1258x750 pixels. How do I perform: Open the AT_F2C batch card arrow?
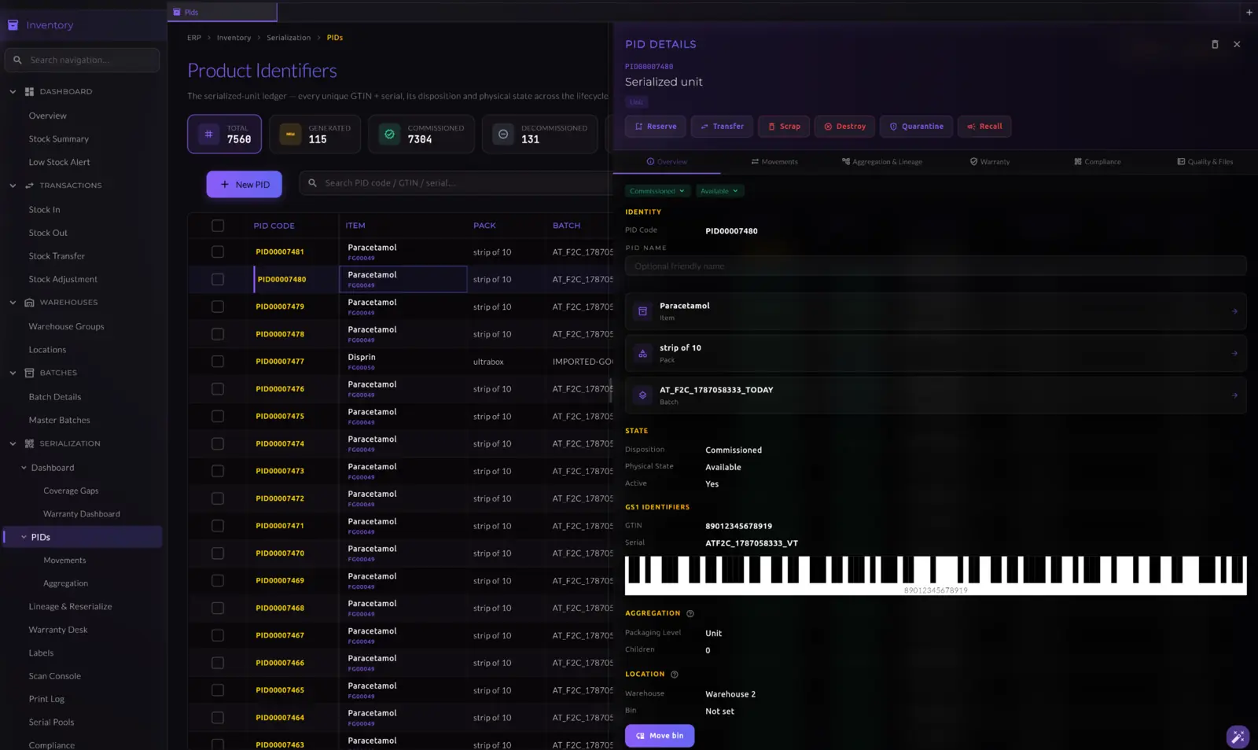tap(1234, 395)
